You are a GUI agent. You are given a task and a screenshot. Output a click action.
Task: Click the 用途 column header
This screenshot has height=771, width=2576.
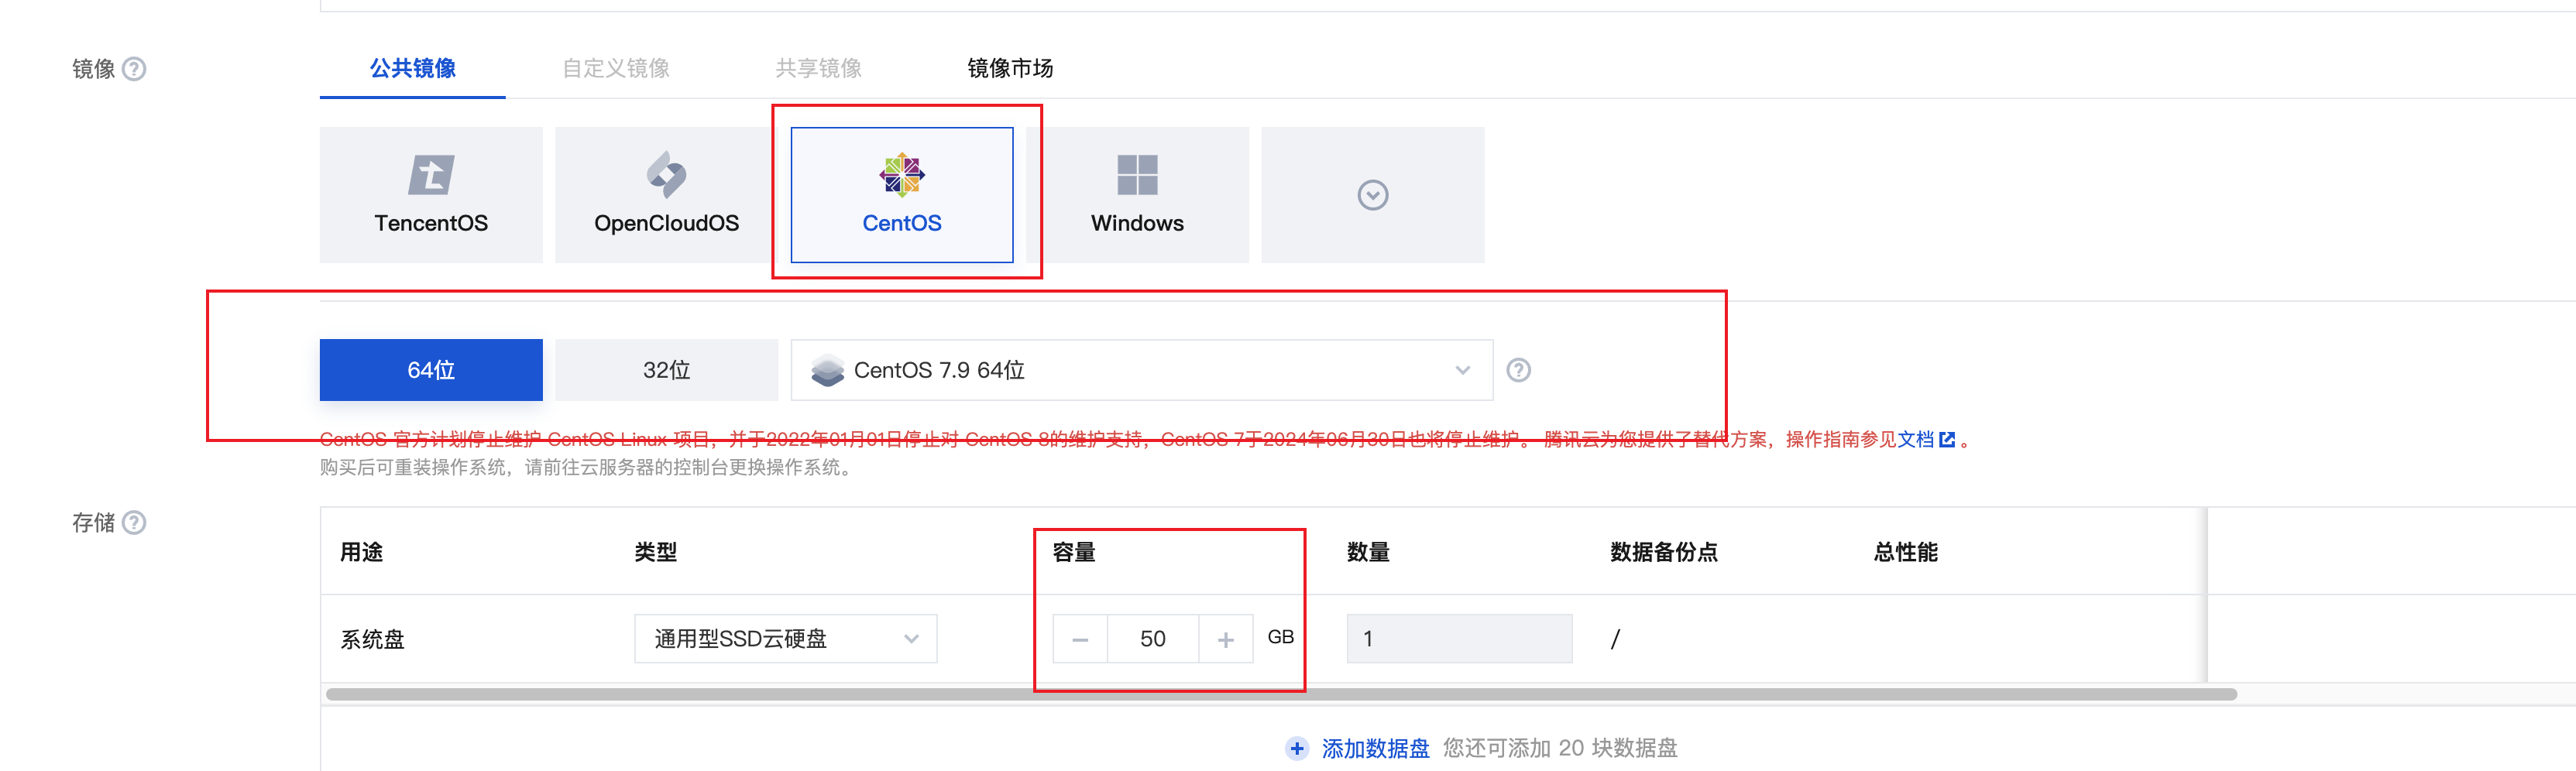362,552
